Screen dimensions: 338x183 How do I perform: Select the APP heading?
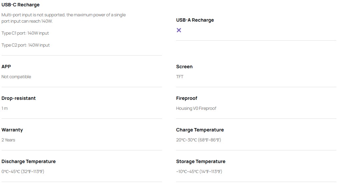(6, 67)
